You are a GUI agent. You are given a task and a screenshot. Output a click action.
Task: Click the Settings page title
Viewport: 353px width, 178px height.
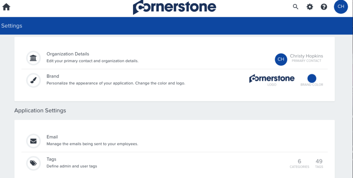coord(12,26)
